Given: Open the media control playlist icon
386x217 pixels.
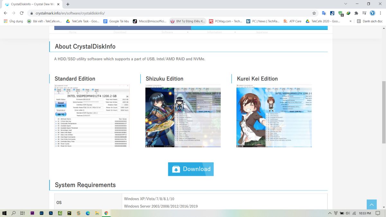Looking at the screenshot, I should [364, 13].
